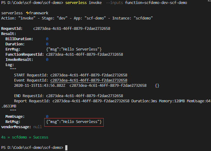Click the --inputs flag in the command
This screenshot has width=211, height=151.
[x=114, y=3]
